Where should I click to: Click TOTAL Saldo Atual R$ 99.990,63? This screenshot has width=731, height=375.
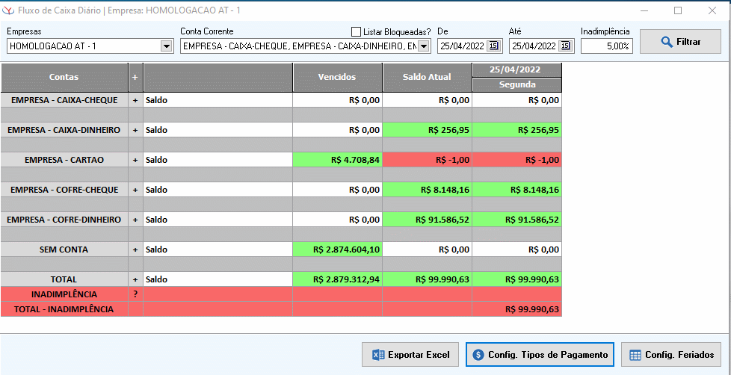click(x=427, y=279)
